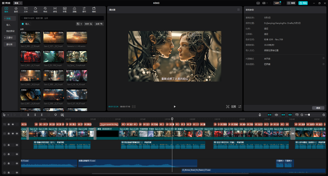Open the keyboard shortcuts icon
Image resolution: width=328 pixels, height=176 pixels.
coord(258,3)
